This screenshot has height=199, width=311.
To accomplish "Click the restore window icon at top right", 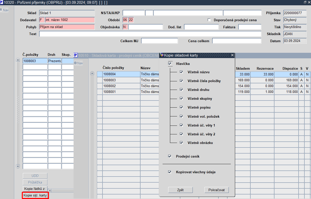I will pyautogui.click(x=305, y=2).
